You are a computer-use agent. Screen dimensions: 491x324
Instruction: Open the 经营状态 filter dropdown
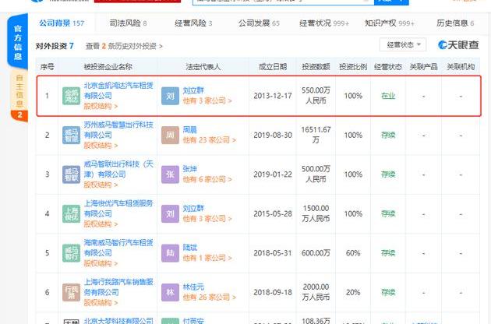pyautogui.click(x=403, y=44)
